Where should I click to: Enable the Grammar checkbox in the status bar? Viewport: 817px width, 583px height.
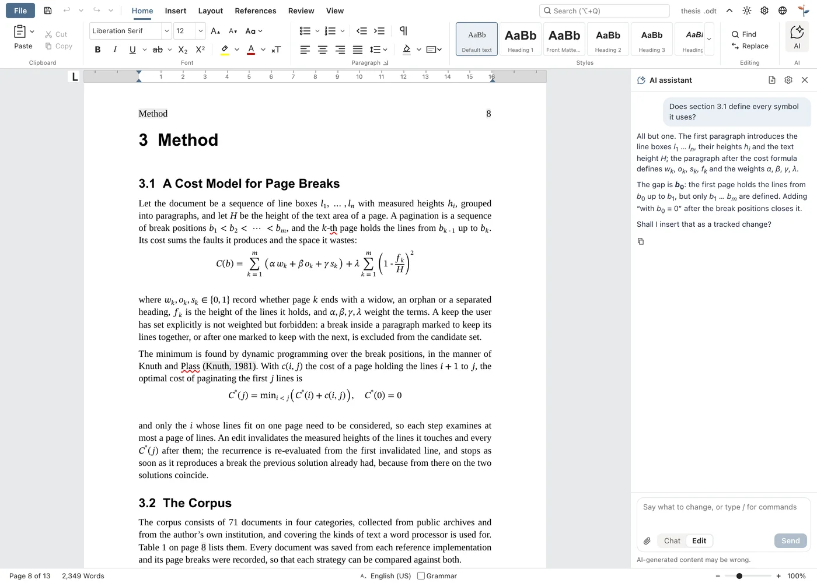point(421,576)
